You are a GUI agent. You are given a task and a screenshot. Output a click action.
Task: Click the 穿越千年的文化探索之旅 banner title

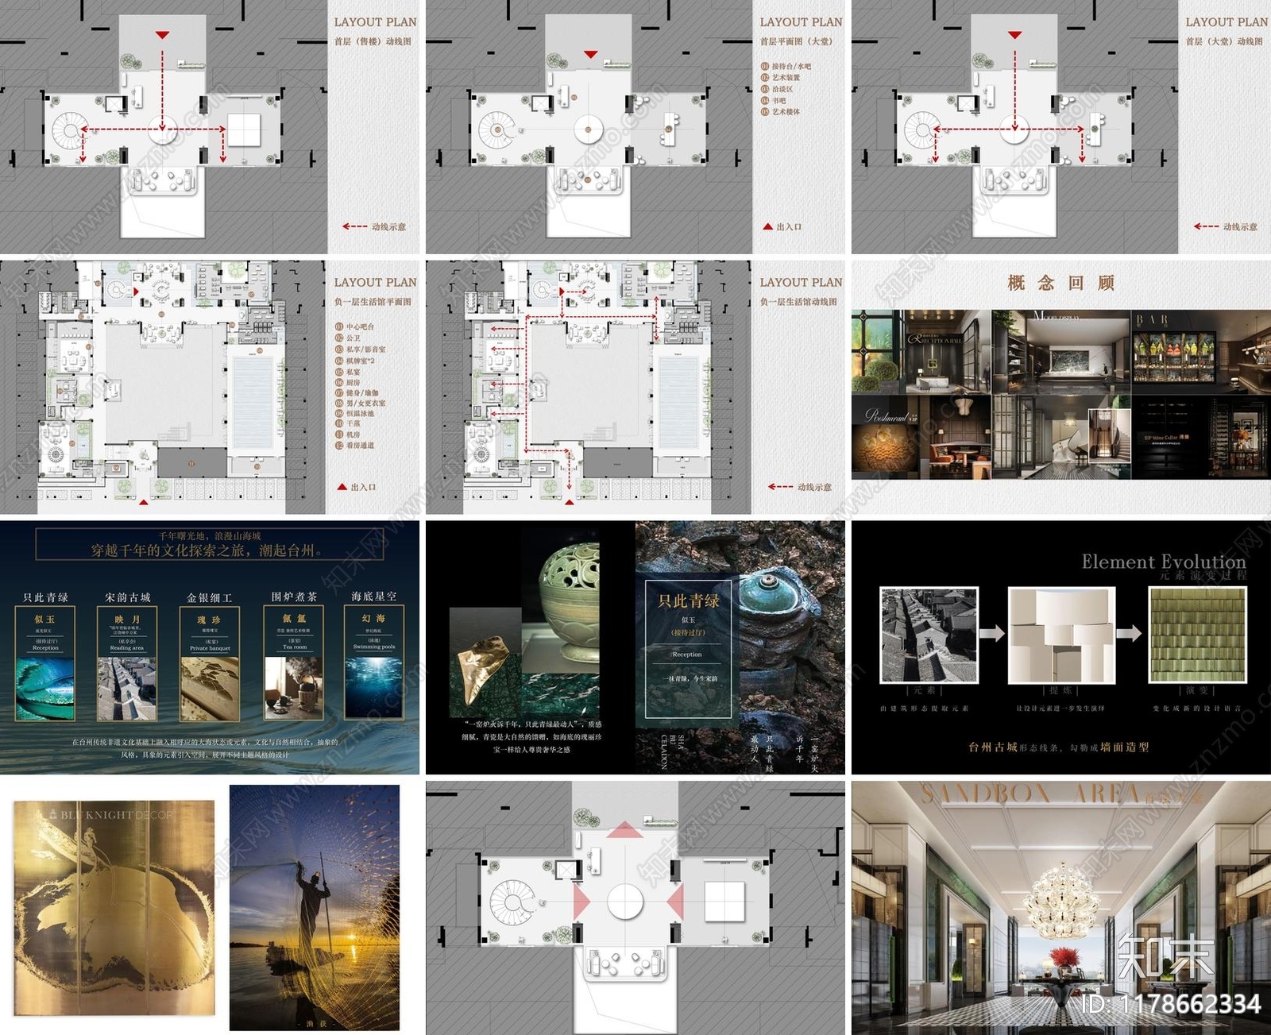coord(207,550)
